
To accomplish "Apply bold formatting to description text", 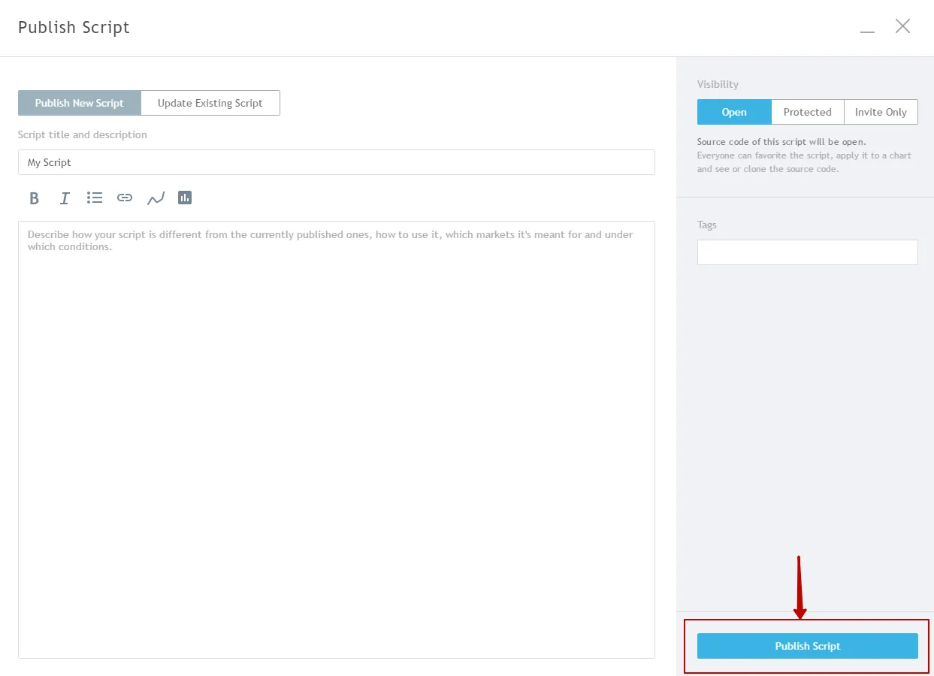I will point(34,198).
